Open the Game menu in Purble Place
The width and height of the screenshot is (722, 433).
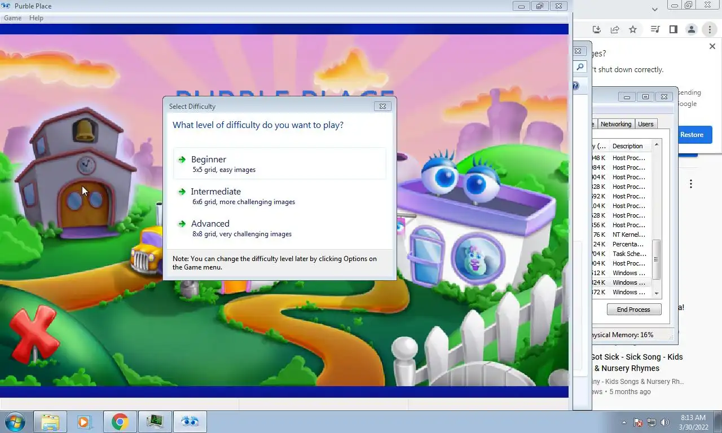[x=12, y=18]
